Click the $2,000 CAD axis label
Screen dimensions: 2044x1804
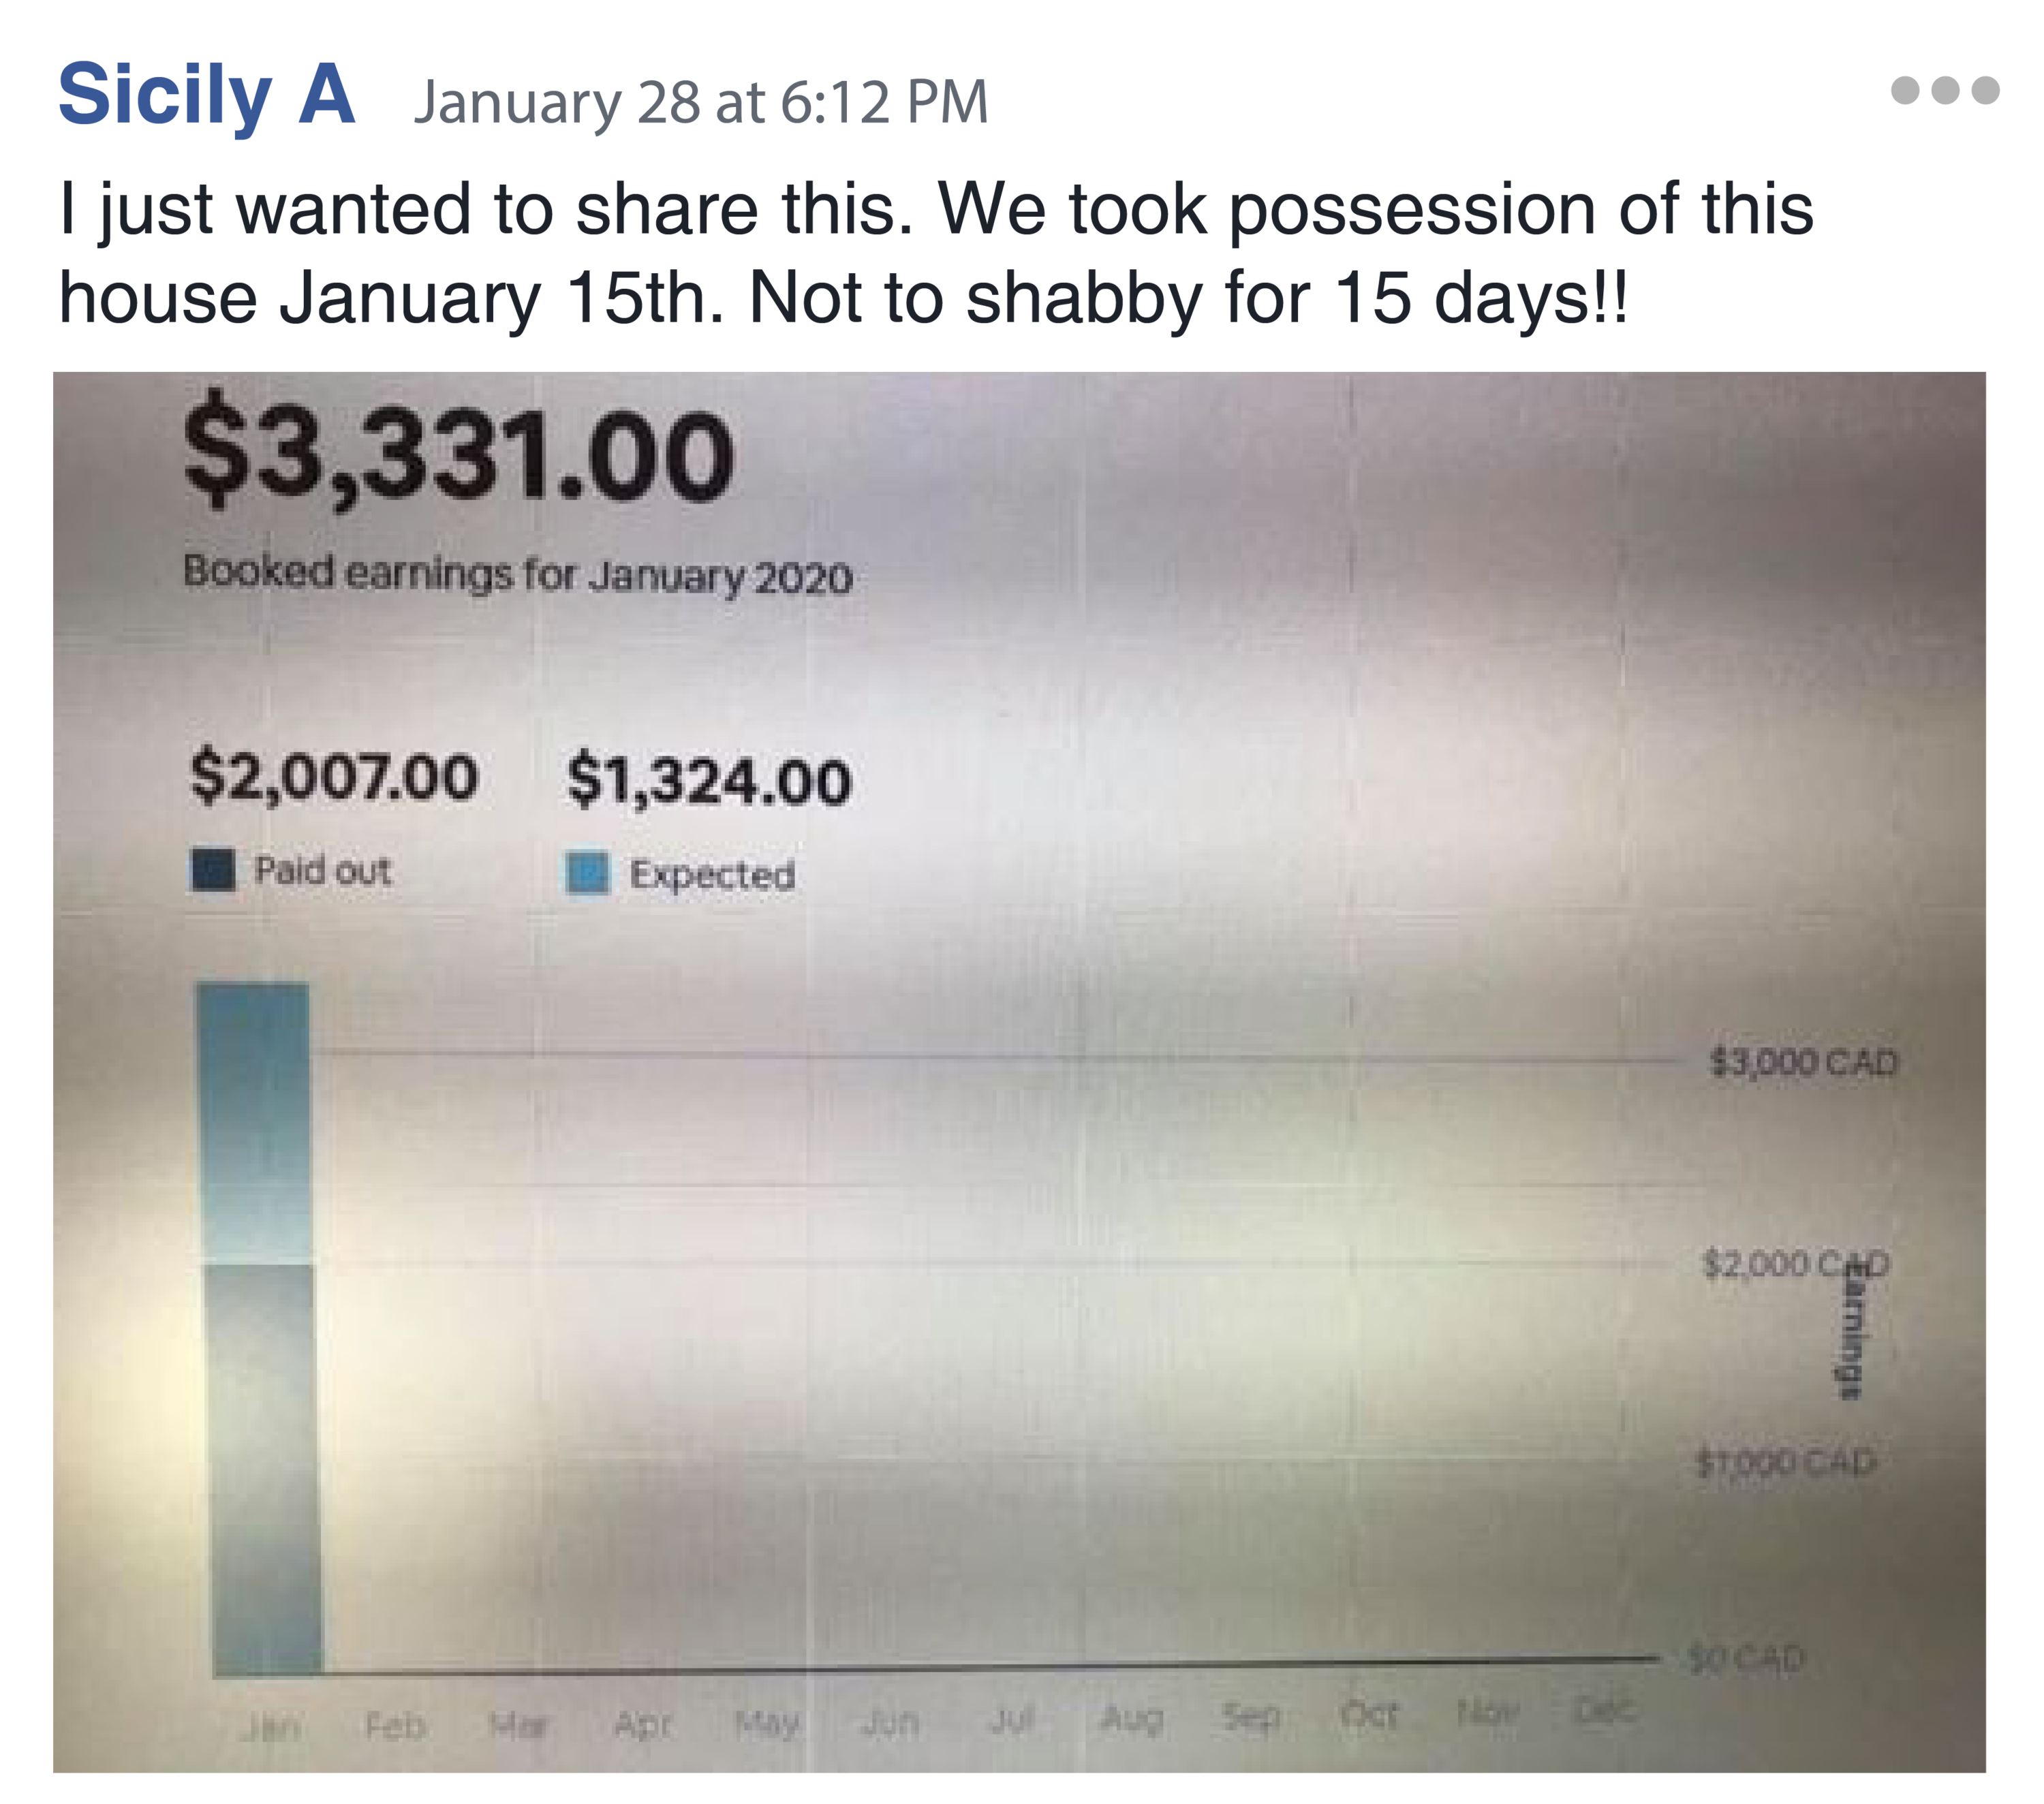[x=1795, y=1264]
